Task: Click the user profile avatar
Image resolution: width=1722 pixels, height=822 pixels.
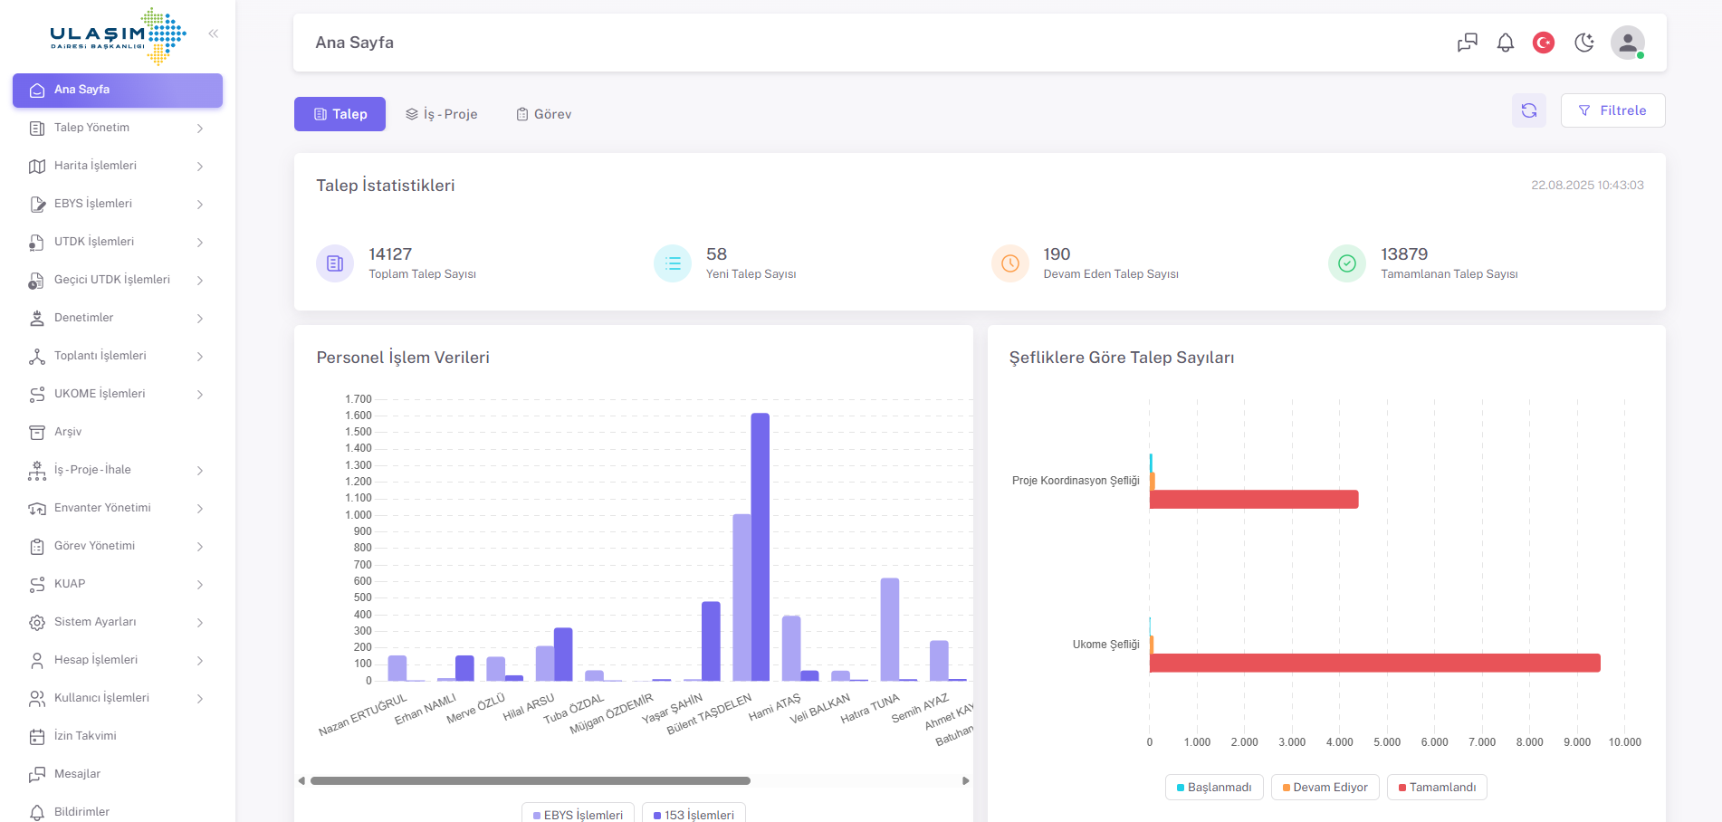Action: click(1627, 43)
